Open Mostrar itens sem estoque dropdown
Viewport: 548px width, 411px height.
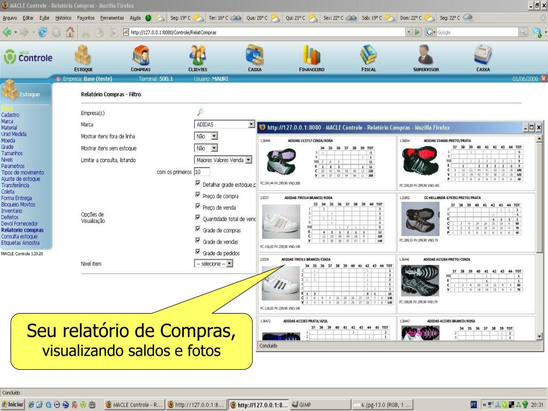point(206,148)
